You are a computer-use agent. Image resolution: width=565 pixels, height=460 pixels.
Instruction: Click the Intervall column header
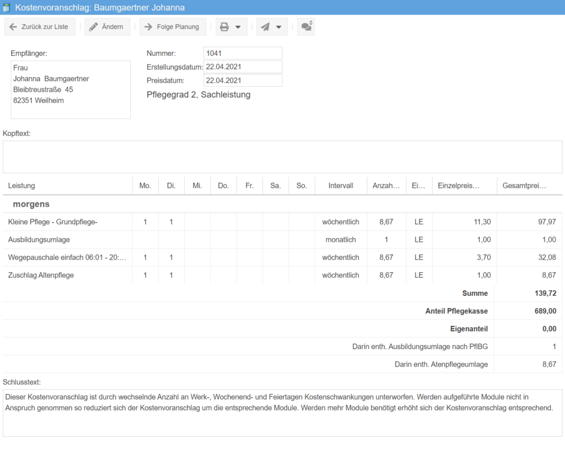[x=340, y=186]
